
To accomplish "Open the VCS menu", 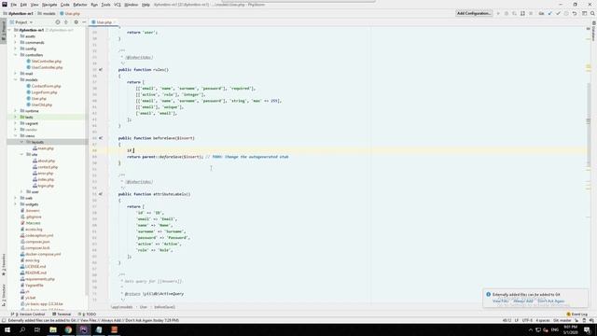I will click(118, 5).
